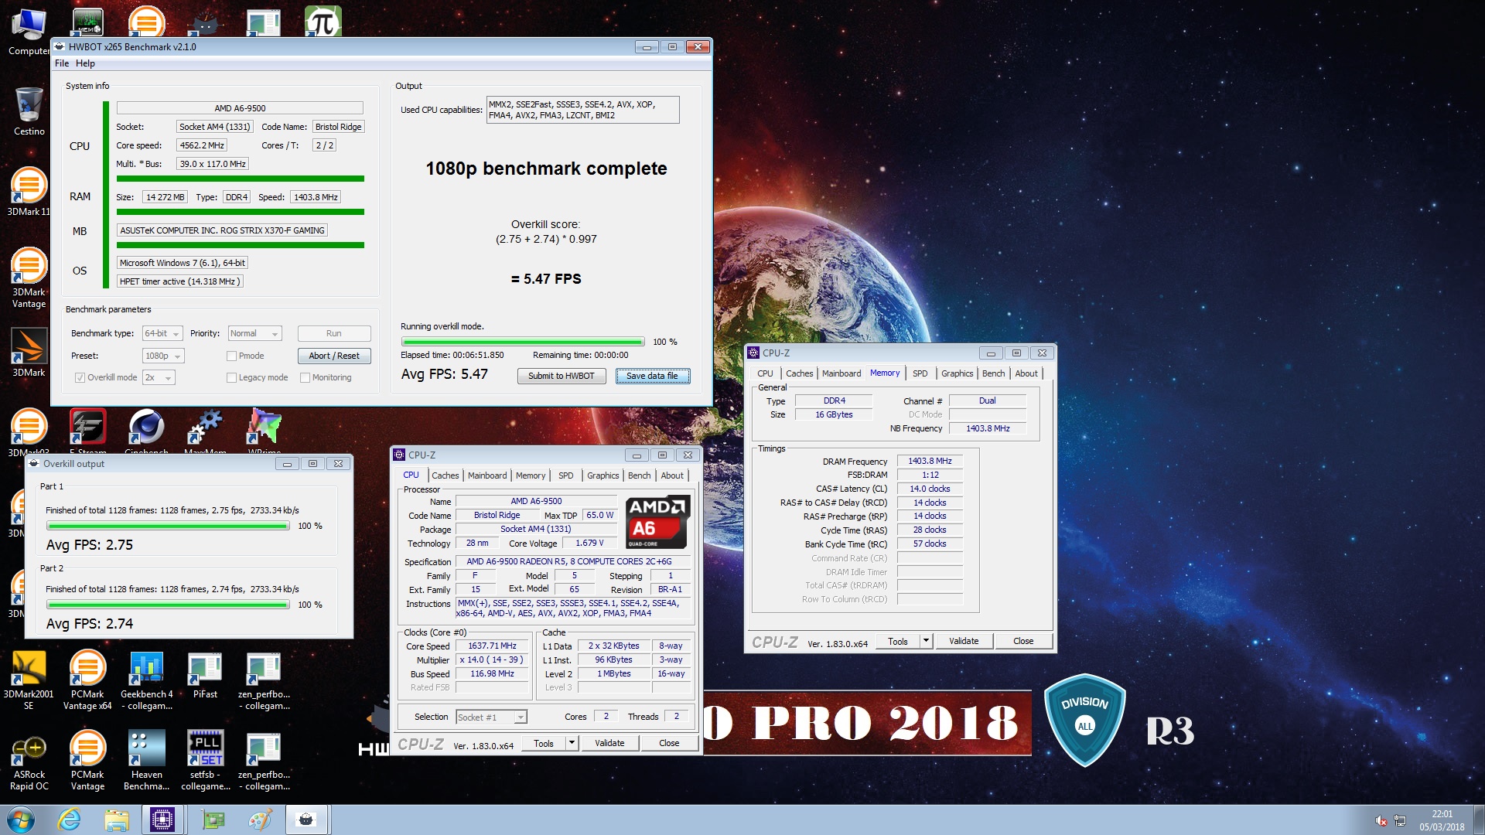Open Super Pi desktop icon
Viewport: 1485px width, 835px height.
[323, 22]
